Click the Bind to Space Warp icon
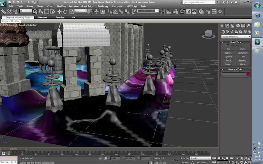 tap(16, 11)
